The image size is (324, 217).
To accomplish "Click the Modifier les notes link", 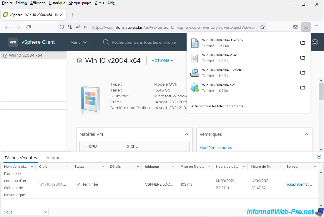I will pos(217,148).
